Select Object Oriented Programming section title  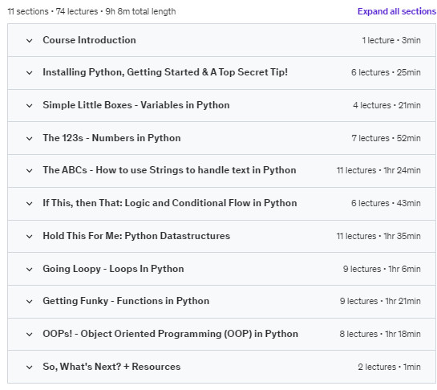170,334
